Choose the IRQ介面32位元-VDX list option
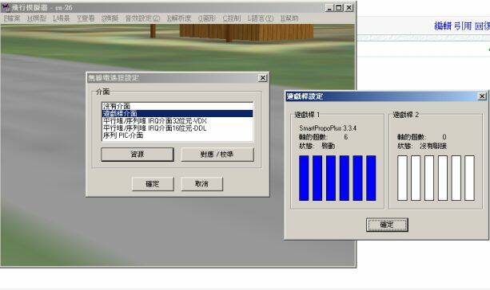 (177, 121)
